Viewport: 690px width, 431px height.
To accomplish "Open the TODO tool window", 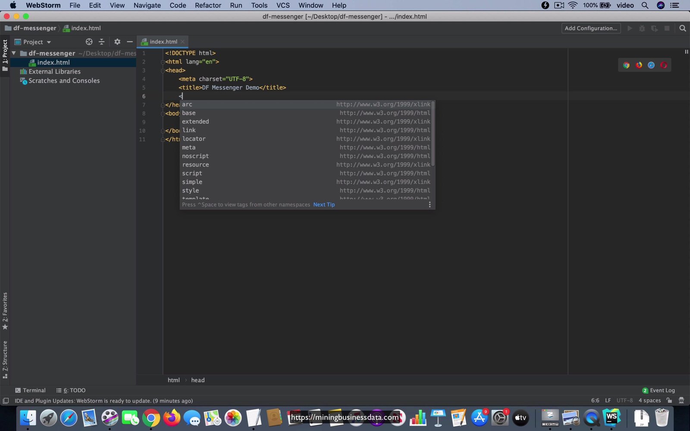I will (71, 390).
